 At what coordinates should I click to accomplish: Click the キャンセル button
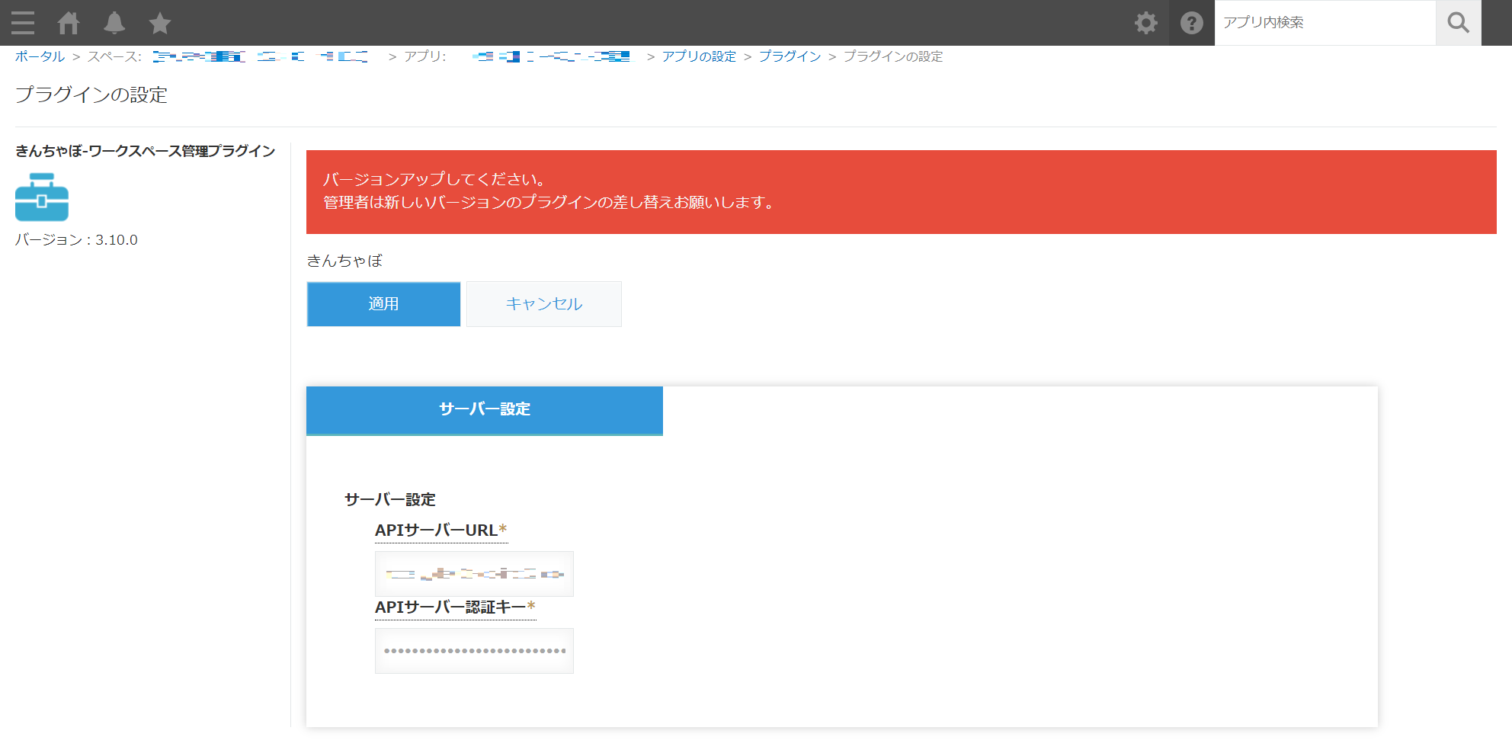point(544,304)
